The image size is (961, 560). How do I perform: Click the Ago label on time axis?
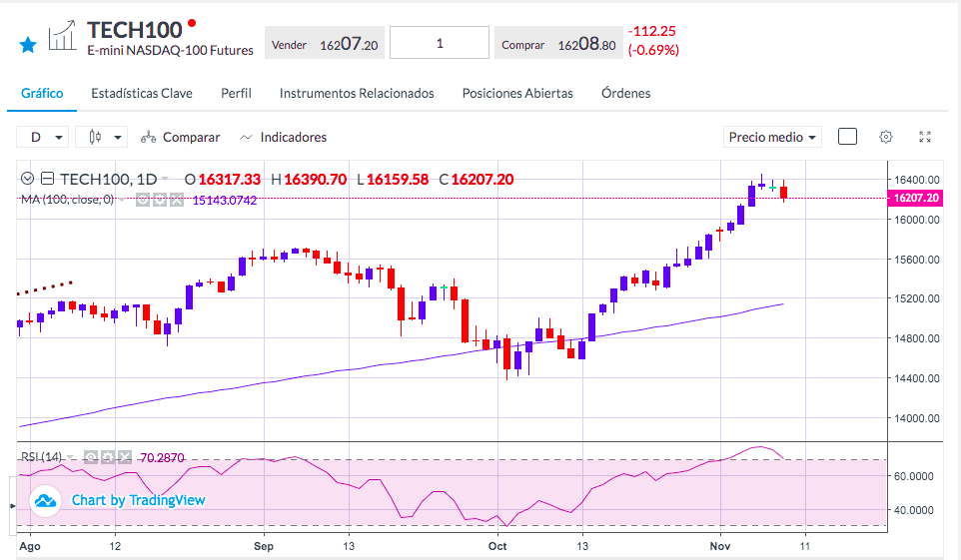[30, 546]
